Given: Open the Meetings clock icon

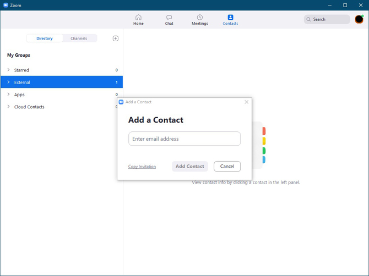Looking at the screenshot, I should 200,18.
